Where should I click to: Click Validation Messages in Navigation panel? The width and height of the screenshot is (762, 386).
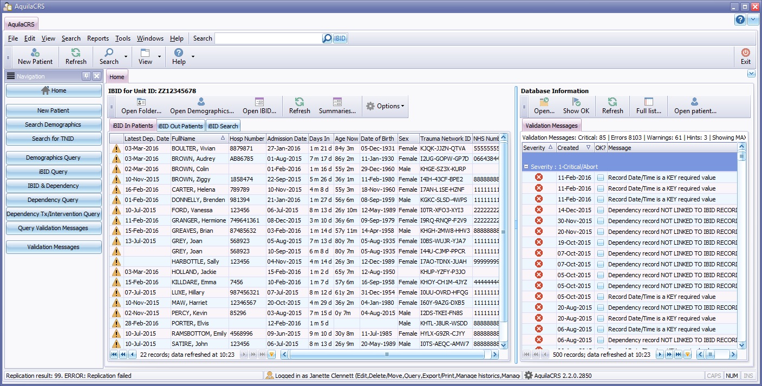click(x=53, y=247)
